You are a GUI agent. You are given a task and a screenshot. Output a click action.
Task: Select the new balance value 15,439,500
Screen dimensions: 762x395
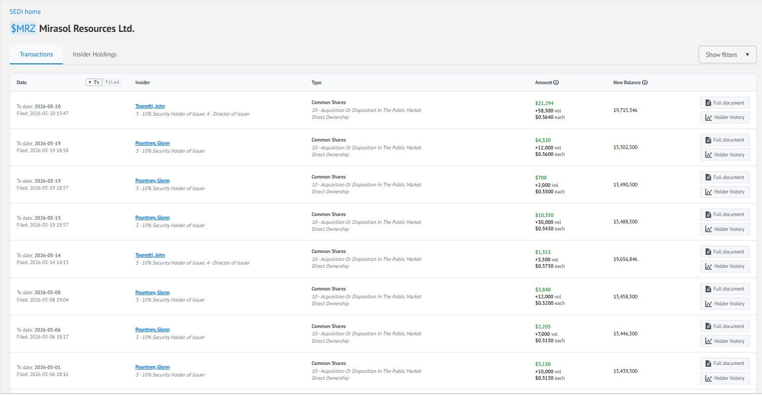625,371
